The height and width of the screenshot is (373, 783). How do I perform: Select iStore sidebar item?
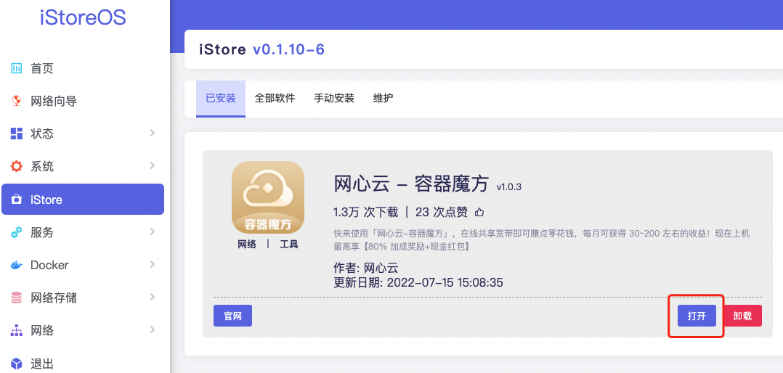(83, 200)
